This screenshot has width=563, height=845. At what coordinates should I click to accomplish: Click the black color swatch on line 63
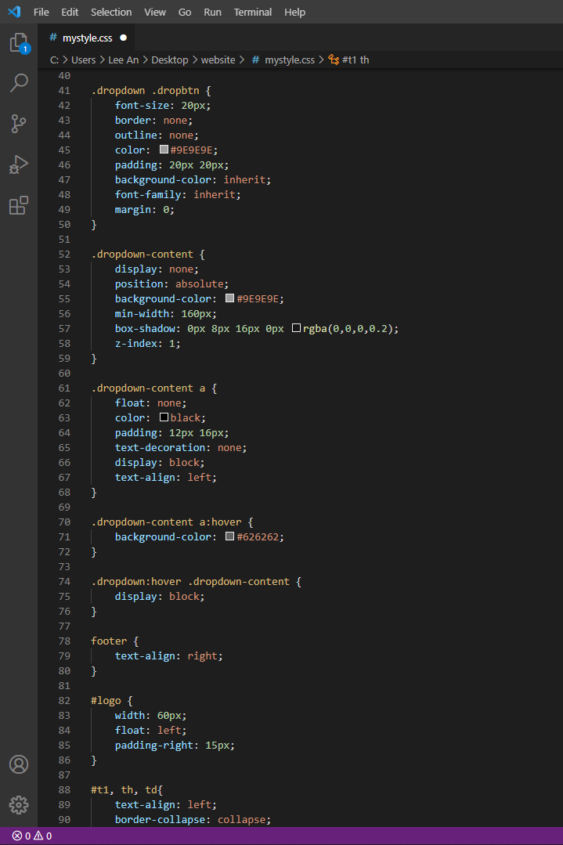pos(164,418)
